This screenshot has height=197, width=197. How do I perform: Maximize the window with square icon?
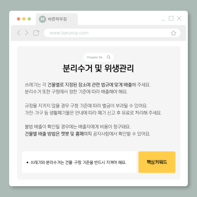pos(171,18)
